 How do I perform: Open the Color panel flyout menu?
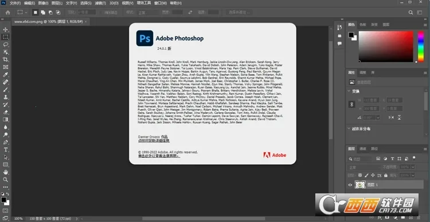click(x=425, y=25)
